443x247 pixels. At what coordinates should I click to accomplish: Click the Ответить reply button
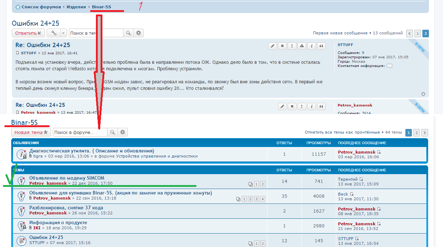pyautogui.click(x=29, y=33)
